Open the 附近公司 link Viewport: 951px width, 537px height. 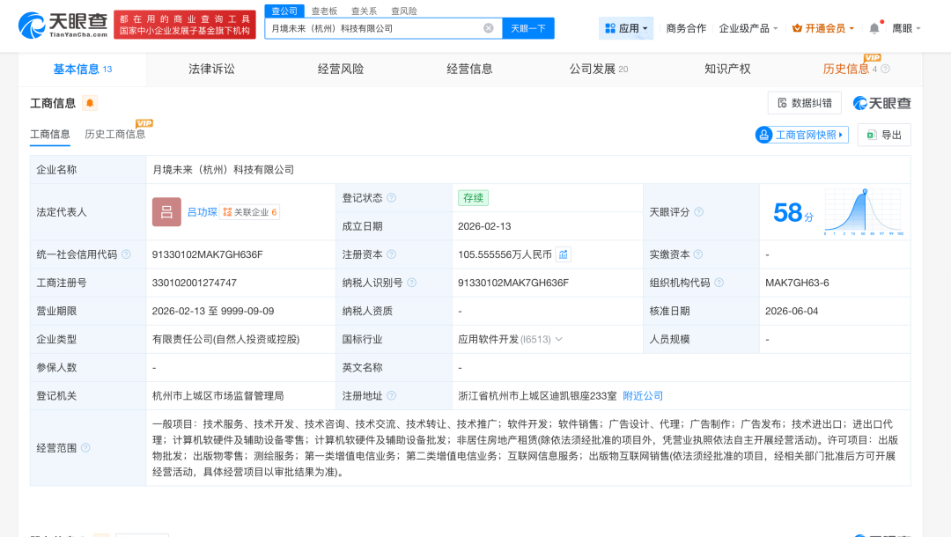click(x=643, y=396)
